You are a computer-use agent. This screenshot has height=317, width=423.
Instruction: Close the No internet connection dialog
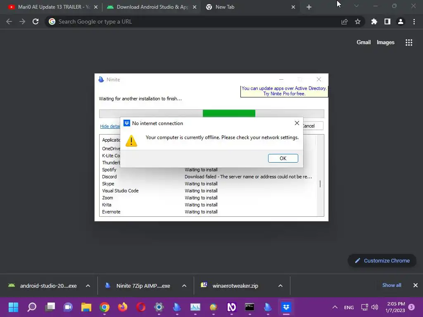tap(297, 123)
